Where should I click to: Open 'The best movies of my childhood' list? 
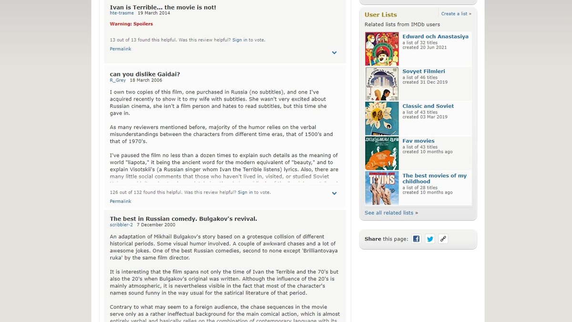pos(434,178)
